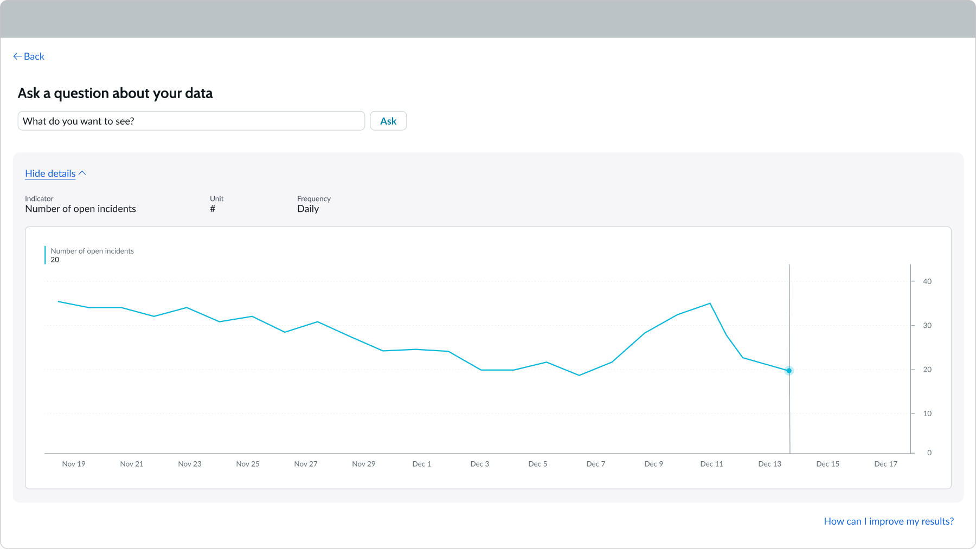The height and width of the screenshot is (549, 976).
Task: Collapse the section via Hide details link
Action: click(x=50, y=173)
